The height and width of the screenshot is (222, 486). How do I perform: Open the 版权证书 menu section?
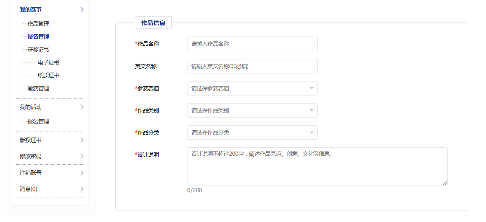pyautogui.click(x=31, y=140)
